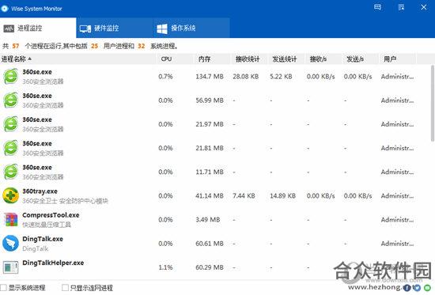This screenshot has width=435, height=295.
Task: Click the 360tray.exe shield icon
Action: coord(10,195)
